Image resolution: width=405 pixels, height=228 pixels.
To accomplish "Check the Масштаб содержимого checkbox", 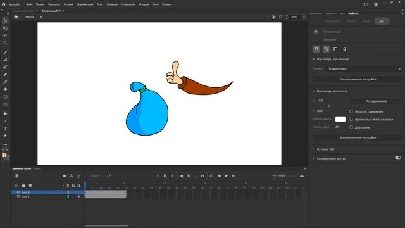I will coord(351,111).
